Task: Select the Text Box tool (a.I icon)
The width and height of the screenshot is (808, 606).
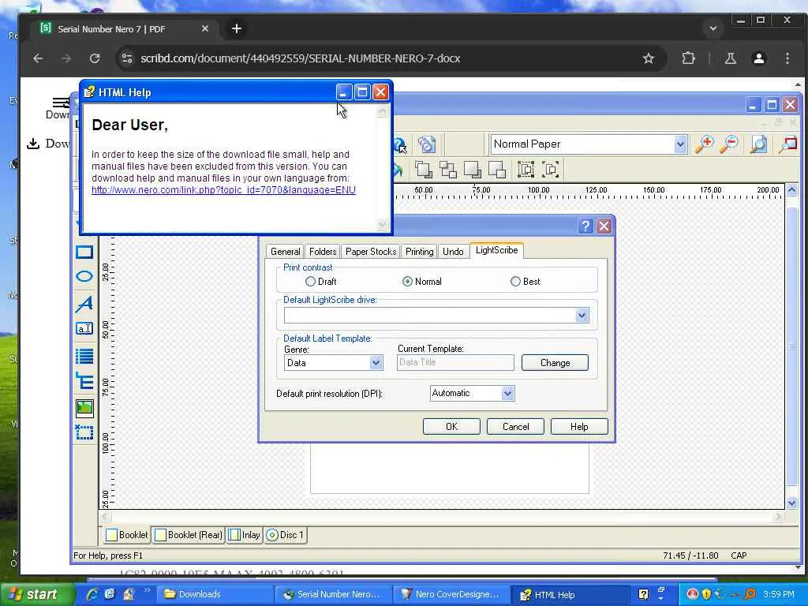Action: tap(84, 329)
